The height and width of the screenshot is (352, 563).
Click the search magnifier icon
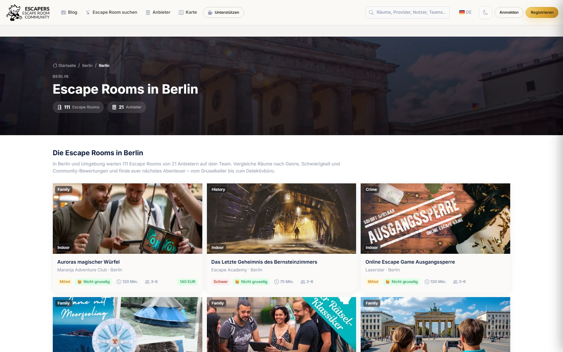click(x=371, y=12)
